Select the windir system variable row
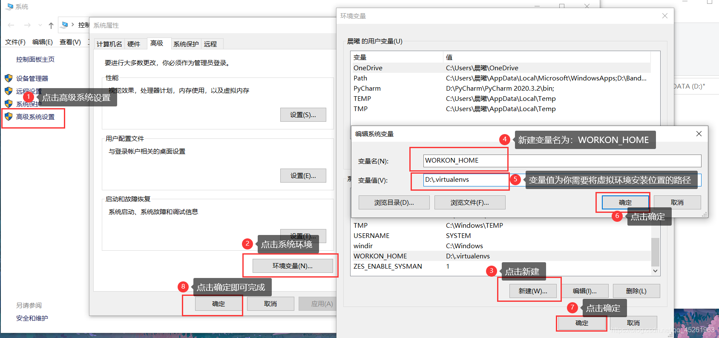This screenshot has width=719, height=338. (501, 246)
